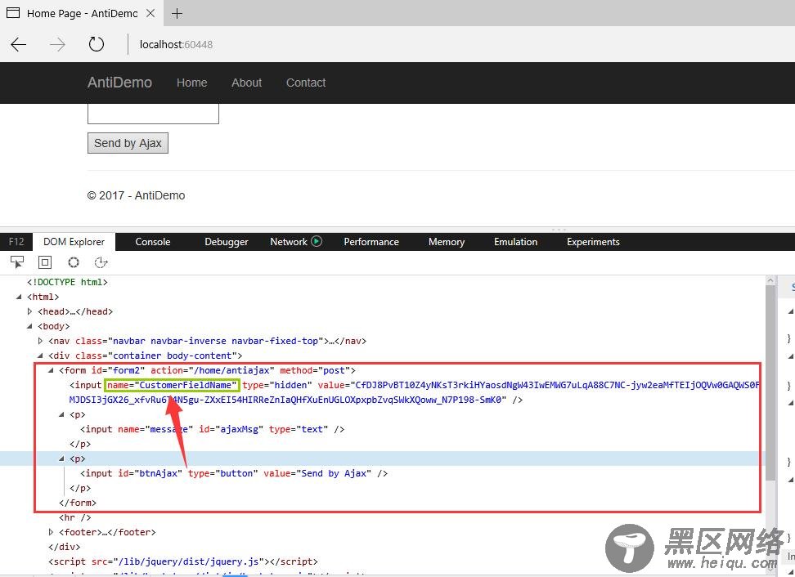The image size is (795, 577).
Task: Click the DOM tree vertical scrollbar thumb
Action: tap(770, 382)
